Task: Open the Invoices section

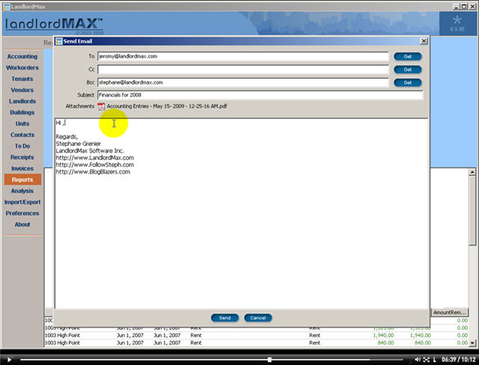Action: pyautogui.click(x=22, y=168)
